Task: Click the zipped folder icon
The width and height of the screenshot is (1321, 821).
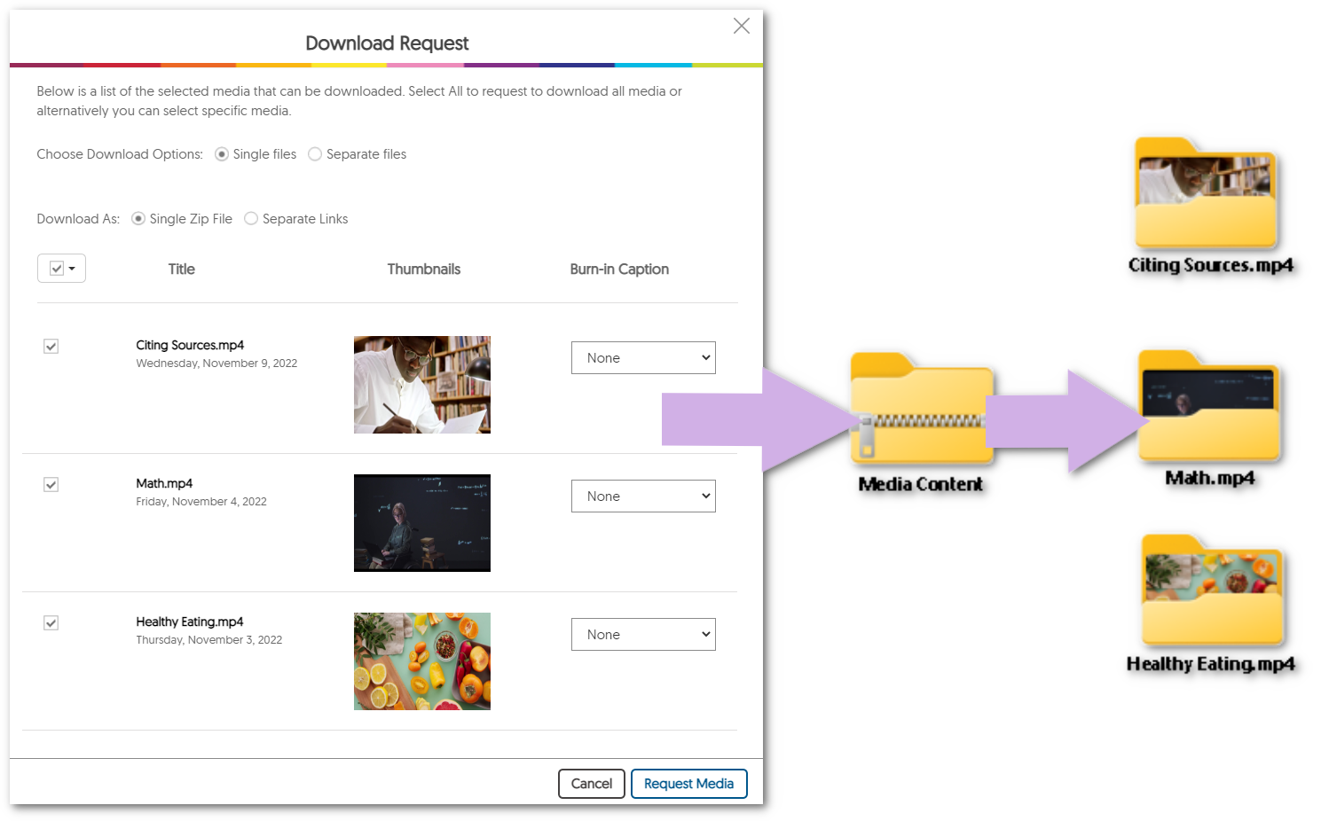Action: tap(921, 410)
